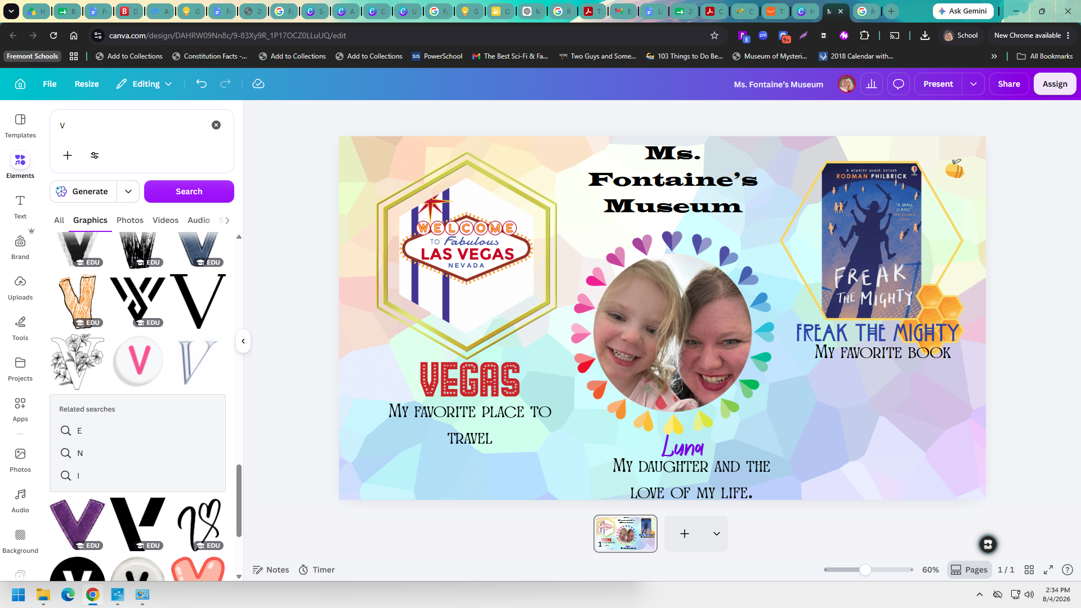Open search filters icon
1081x608 pixels.
coord(95,155)
